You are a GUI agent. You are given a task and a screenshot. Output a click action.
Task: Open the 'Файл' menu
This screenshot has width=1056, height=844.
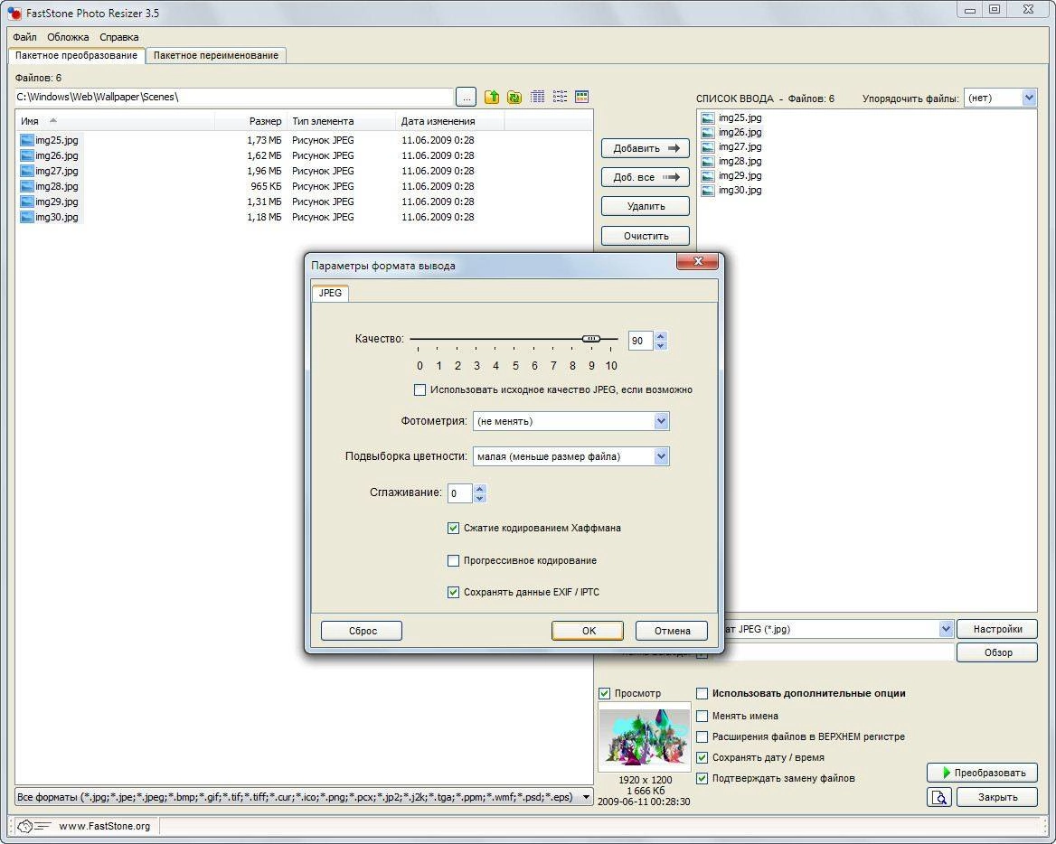tap(25, 37)
